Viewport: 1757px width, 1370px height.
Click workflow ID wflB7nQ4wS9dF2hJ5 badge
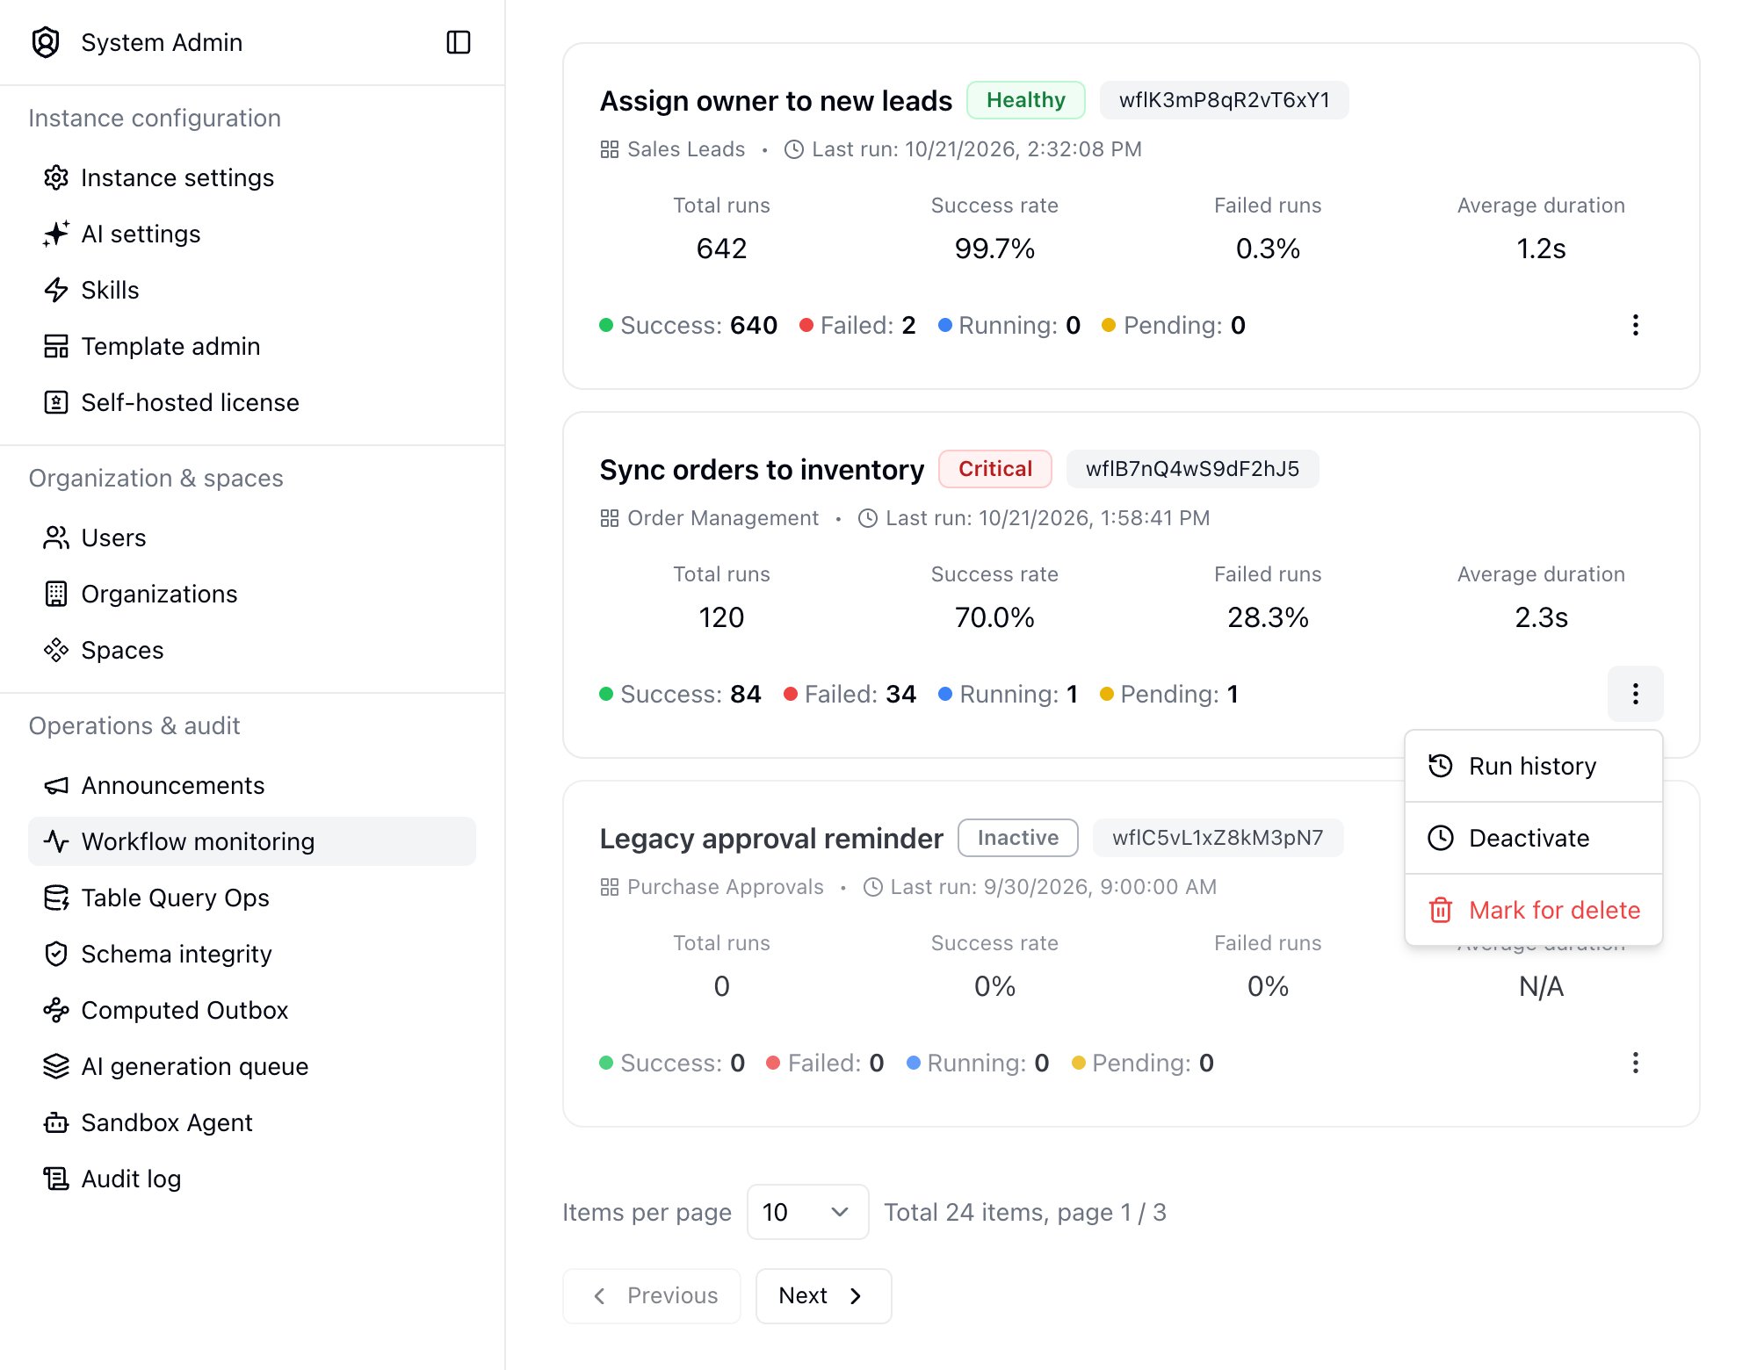click(1192, 469)
